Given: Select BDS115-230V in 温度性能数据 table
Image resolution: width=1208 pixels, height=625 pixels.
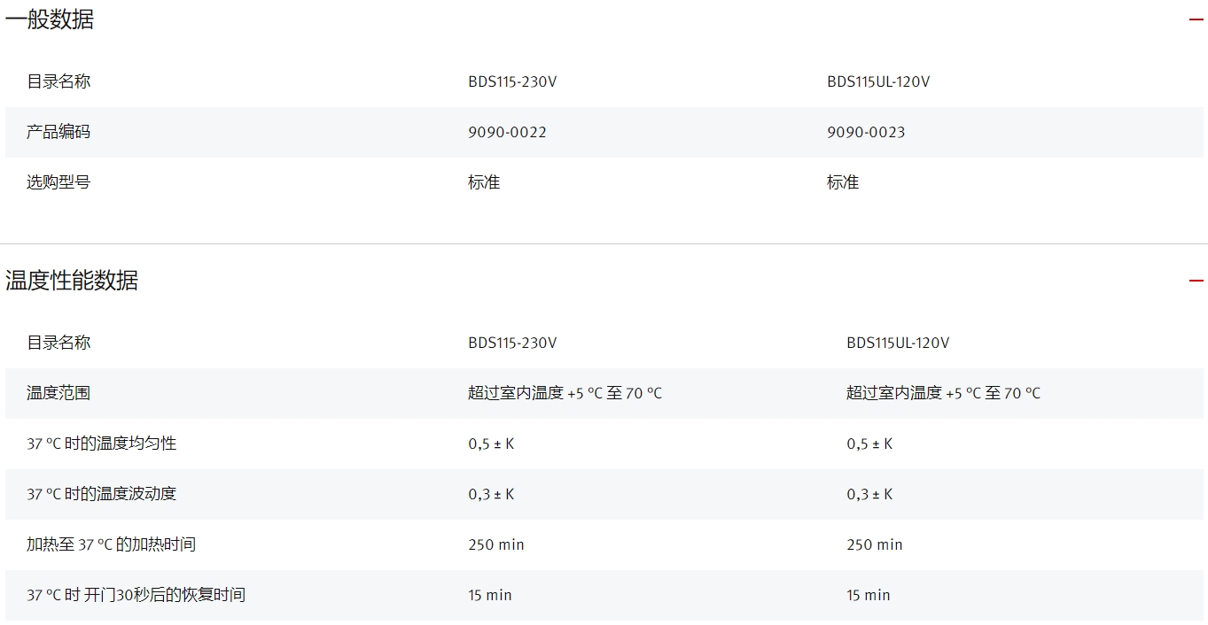Looking at the screenshot, I should coord(512,343).
